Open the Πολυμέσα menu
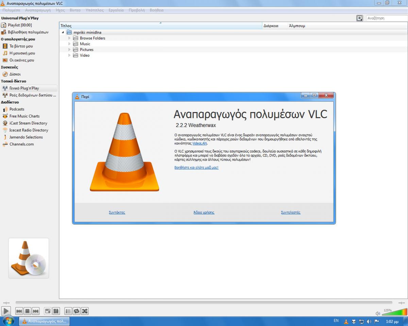This screenshot has width=408, height=326. point(11,10)
